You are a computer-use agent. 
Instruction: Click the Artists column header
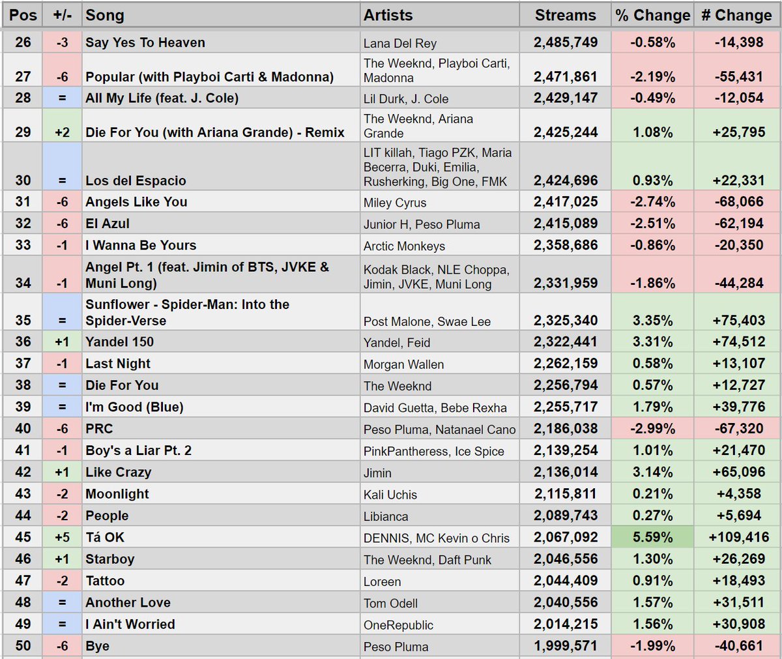pyautogui.click(x=440, y=15)
